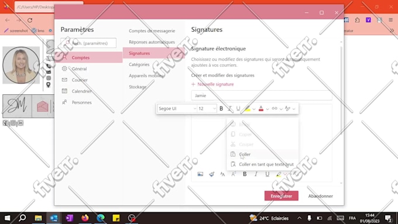The image size is (398, 224).
Task: Click the format painter icon in bottom toolbar
Action: coord(211,174)
